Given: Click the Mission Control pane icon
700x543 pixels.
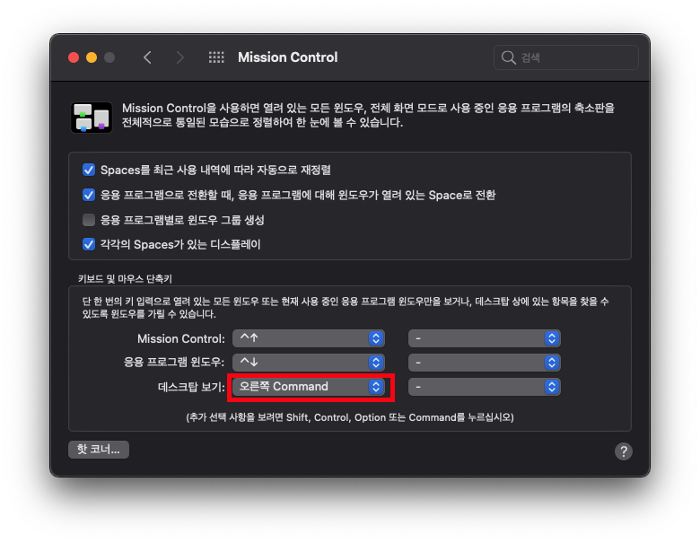Looking at the screenshot, I should [92, 118].
